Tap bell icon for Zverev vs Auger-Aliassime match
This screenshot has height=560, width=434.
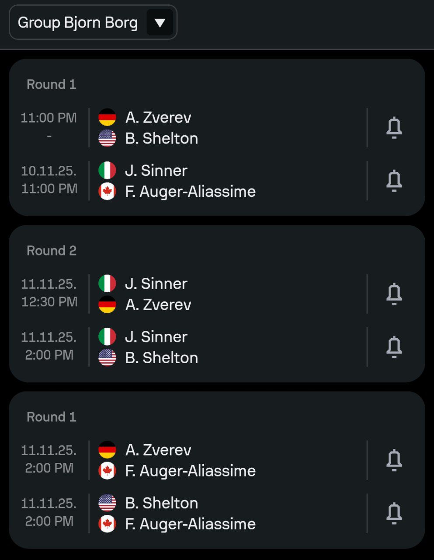coord(394,460)
